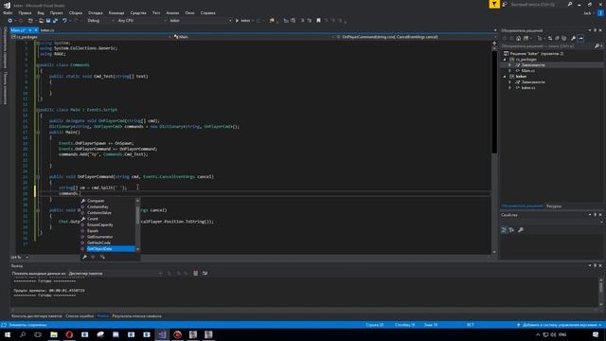Open the Средства menu

tap(138, 12)
